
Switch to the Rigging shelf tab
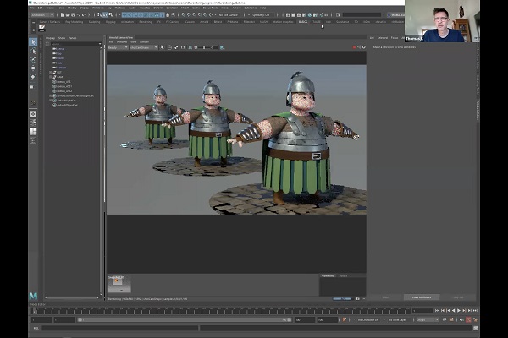111,22
